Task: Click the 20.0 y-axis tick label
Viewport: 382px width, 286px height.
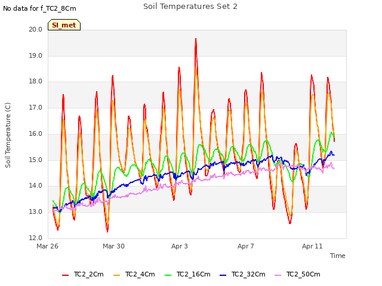Action: [x=36, y=29]
